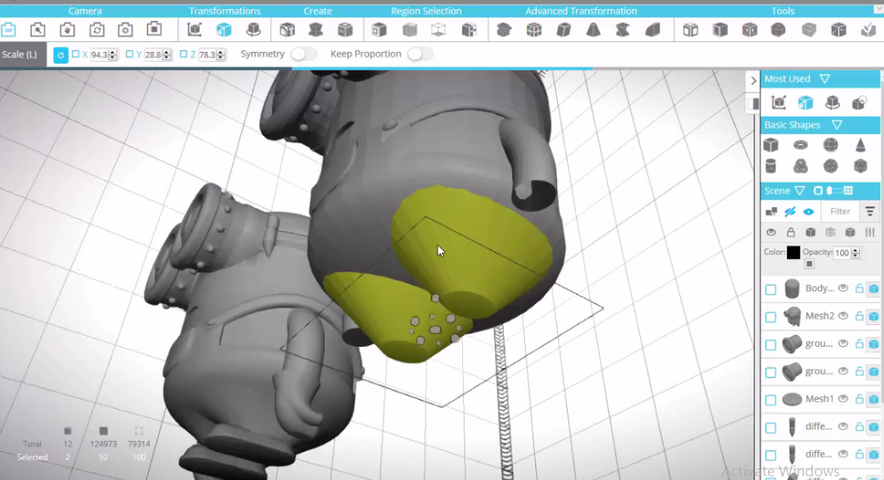884x480 pixels.
Task: Collapse the Most Used panel triangle
Action: click(x=825, y=79)
